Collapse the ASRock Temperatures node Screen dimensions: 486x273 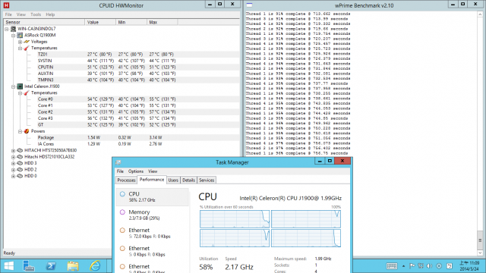pos(21,49)
